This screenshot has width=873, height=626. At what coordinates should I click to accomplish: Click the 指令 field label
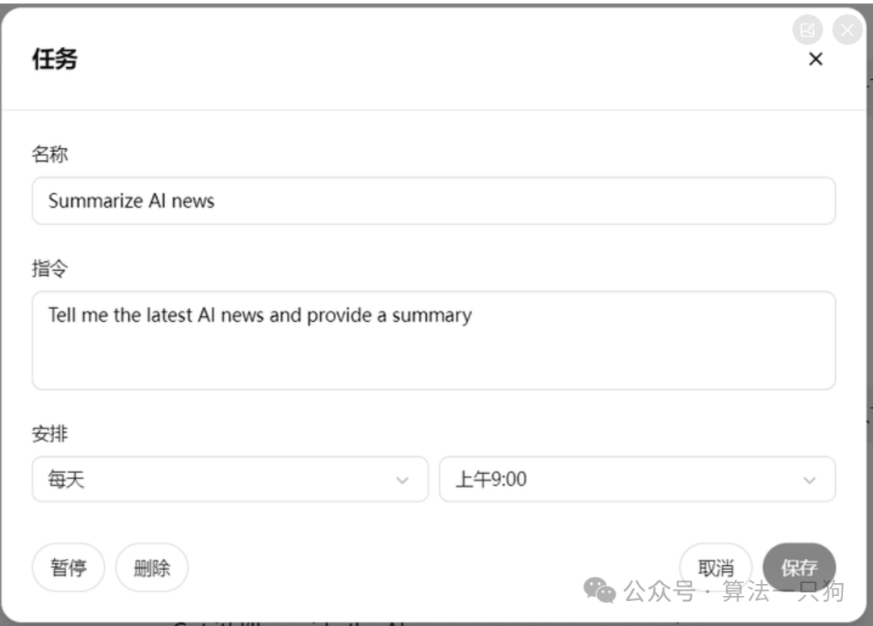point(50,269)
